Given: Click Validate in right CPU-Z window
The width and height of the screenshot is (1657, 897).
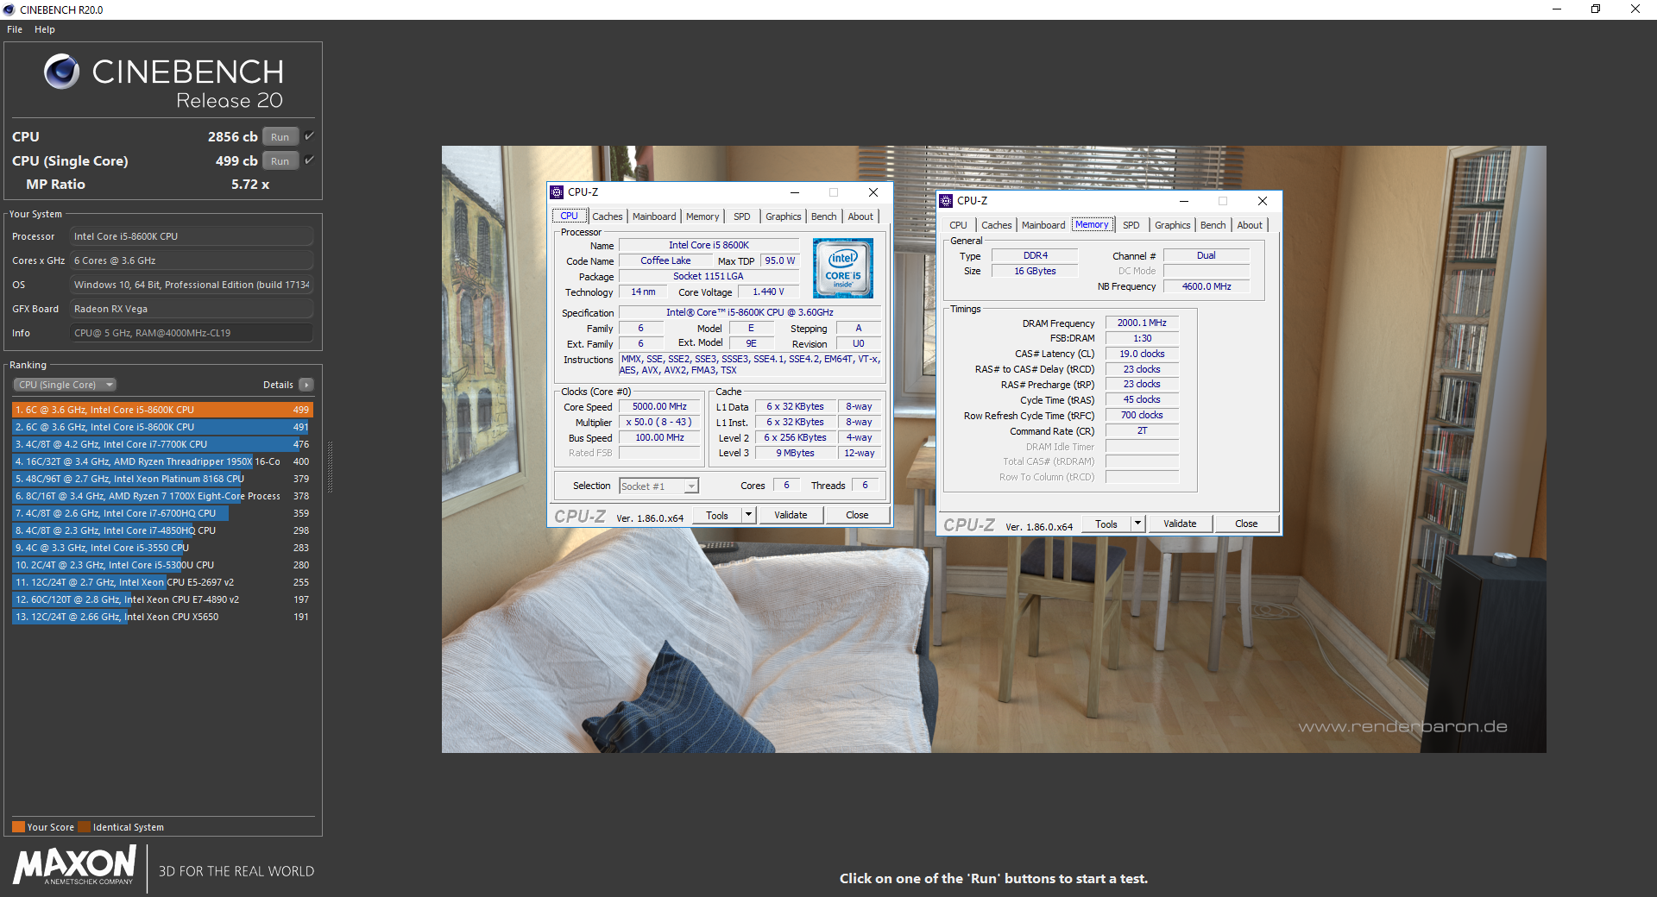Looking at the screenshot, I should [x=1180, y=524].
